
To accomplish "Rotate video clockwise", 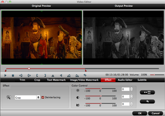I will click(x=77, y=76).
